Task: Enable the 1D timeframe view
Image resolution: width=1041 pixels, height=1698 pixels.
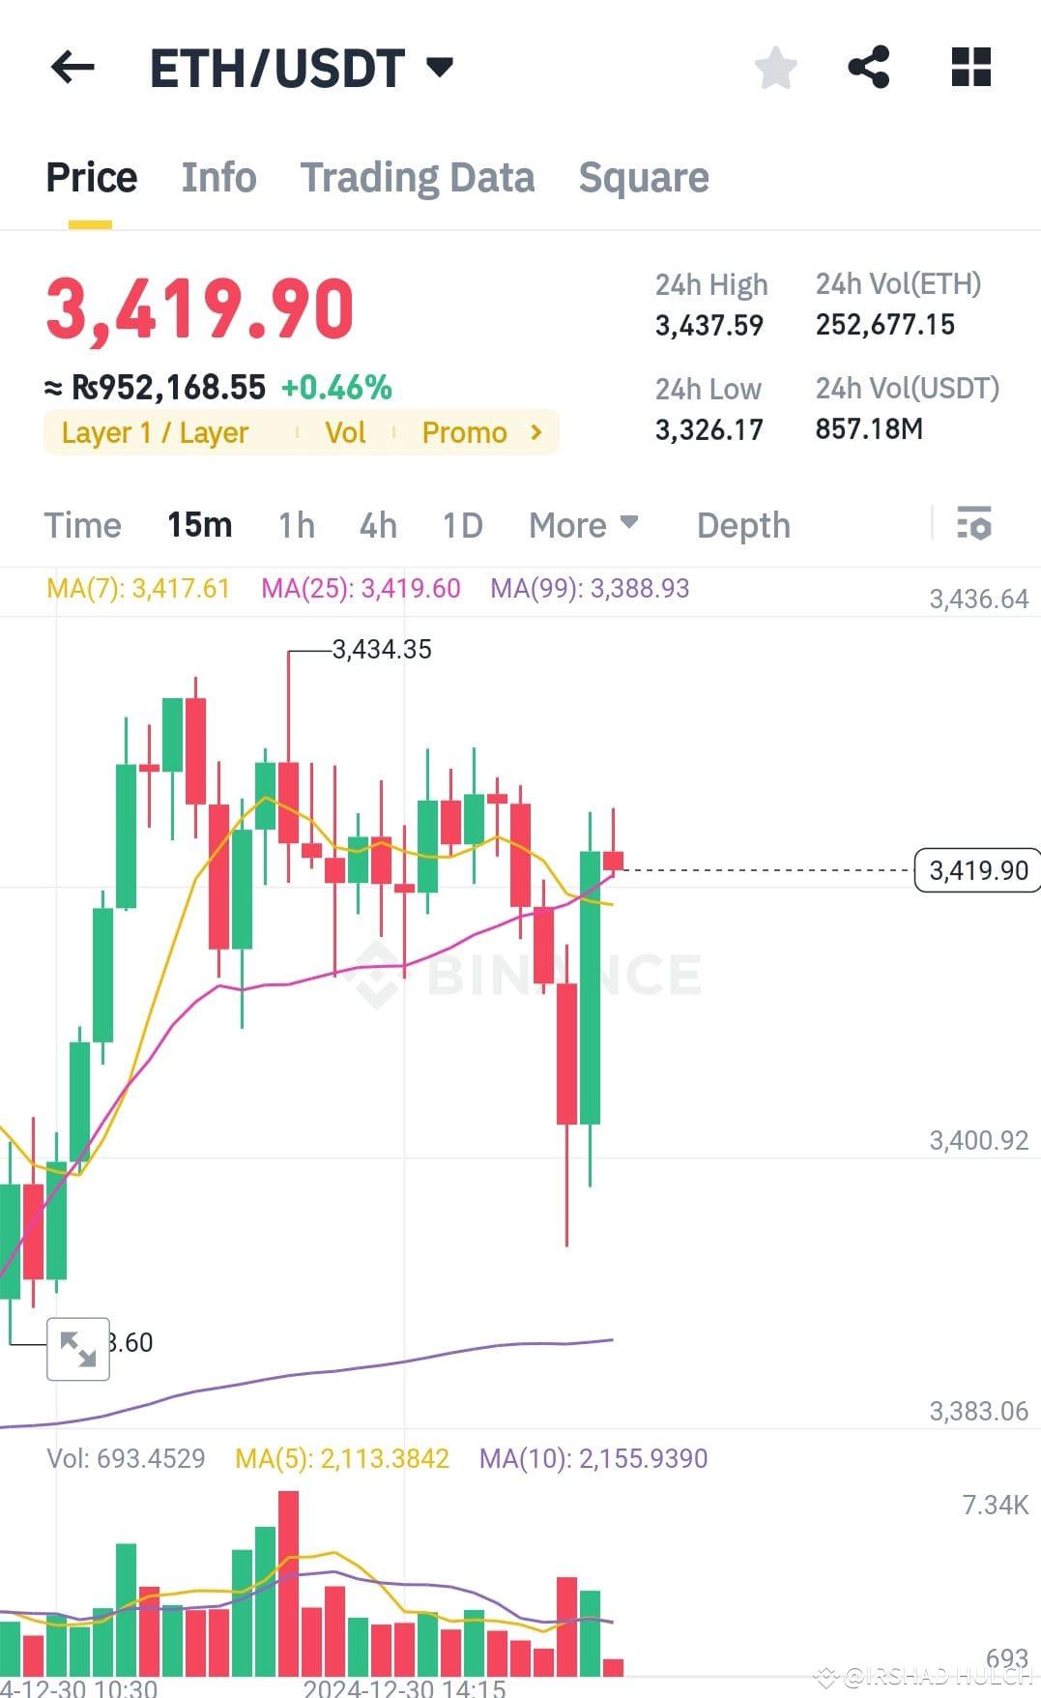Action: click(x=462, y=524)
